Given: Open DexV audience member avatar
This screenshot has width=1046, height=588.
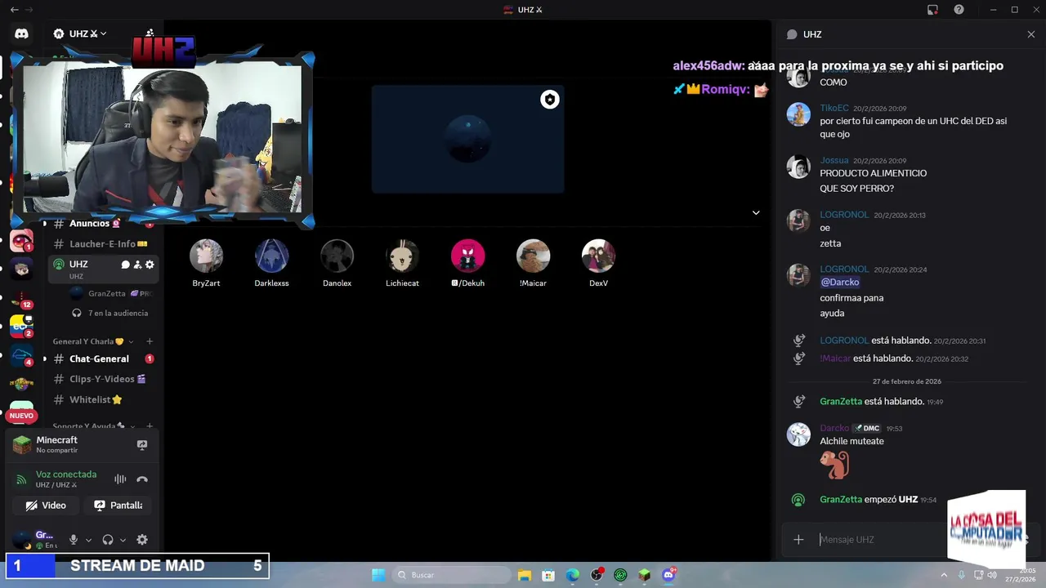Looking at the screenshot, I should tap(598, 256).
